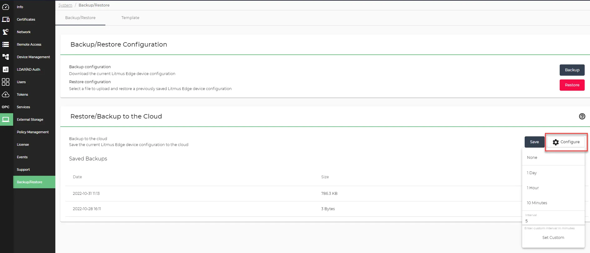
Task: Choose 1 Day backup interval
Action: [553, 173]
